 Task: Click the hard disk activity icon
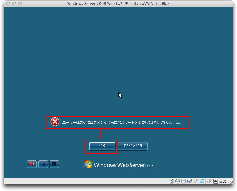[171, 181]
